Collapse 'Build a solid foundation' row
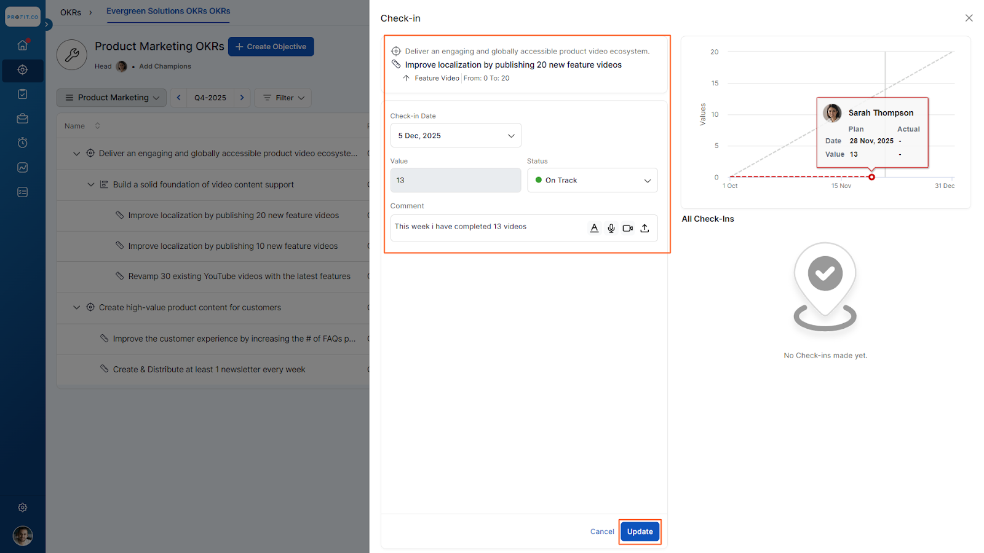 coord(91,184)
